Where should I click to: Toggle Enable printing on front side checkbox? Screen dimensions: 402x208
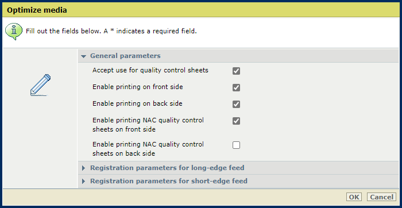(x=236, y=88)
